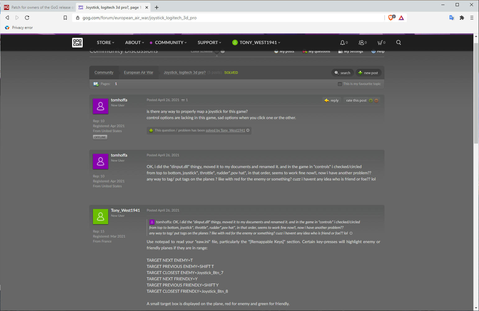
Task: Click page number 1 in Pages
Action: coord(116,84)
